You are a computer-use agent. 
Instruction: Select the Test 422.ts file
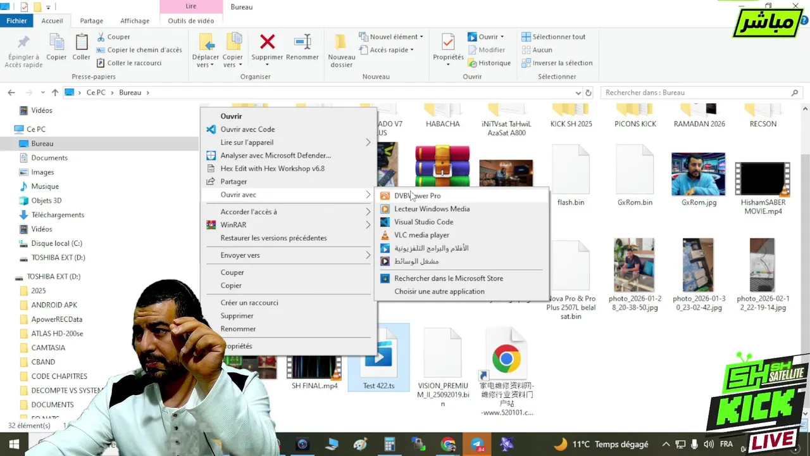(x=378, y=358)
